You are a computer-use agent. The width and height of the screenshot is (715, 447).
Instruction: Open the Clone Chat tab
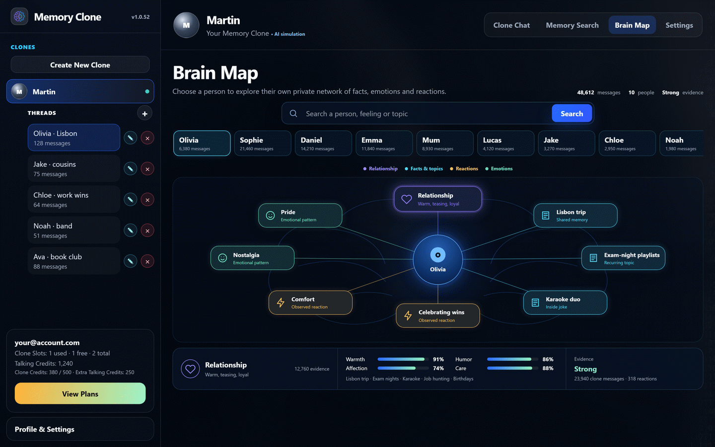[511, 25]
